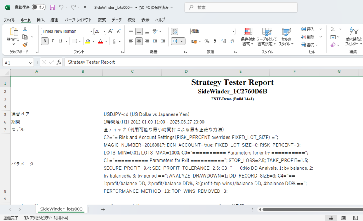Open the 挿入 ribbon tab
The image size is (363, 221).
(40, 20)
